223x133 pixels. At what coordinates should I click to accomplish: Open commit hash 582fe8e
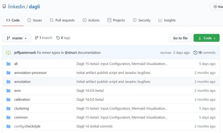point(166,53)
